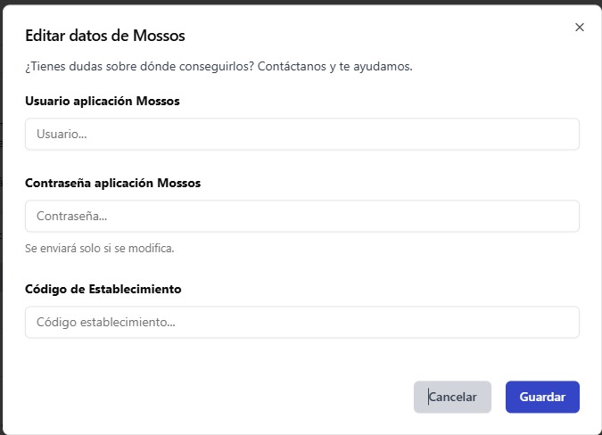Image resolution: width=602 pixels, height=435 pixels.
Task: Focus the Código establecimiento input field
Action: coord(302,322)
